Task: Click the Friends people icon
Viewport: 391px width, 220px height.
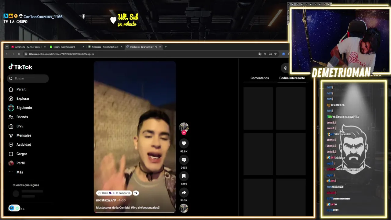Action: tap(11, 117)
